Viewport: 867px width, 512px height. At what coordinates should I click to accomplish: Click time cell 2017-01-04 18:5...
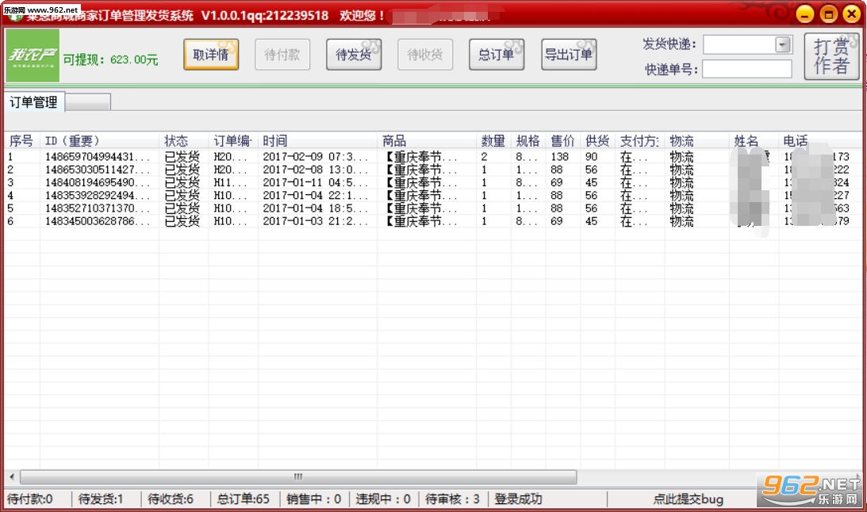pos(315,208)
